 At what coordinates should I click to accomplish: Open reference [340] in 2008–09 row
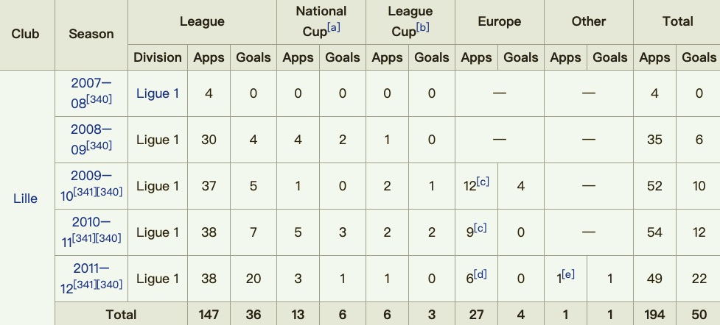[x=99, y=146]
